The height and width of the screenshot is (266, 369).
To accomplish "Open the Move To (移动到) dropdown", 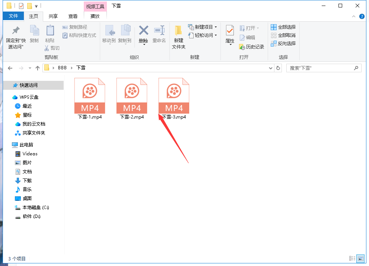I will [x=109, y=35].
